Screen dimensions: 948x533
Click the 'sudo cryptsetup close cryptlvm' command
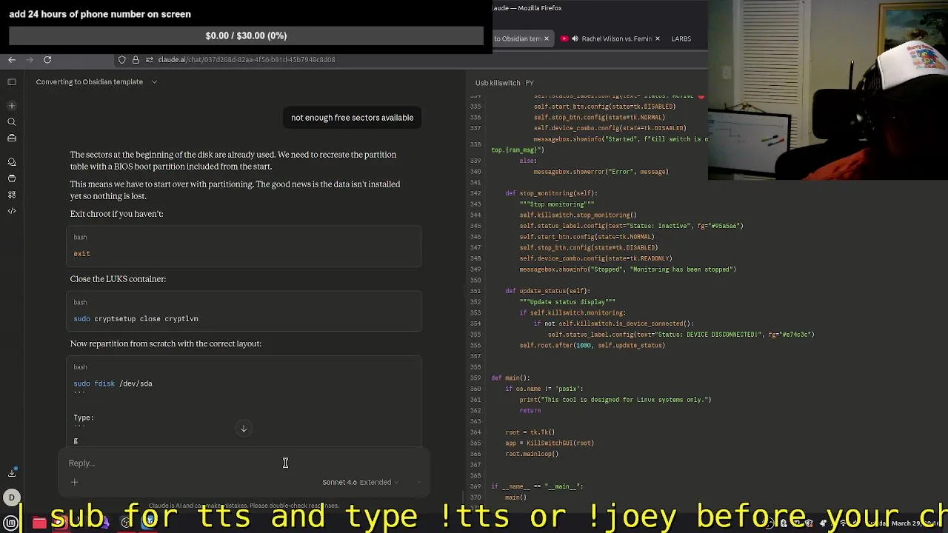(136, 319)
